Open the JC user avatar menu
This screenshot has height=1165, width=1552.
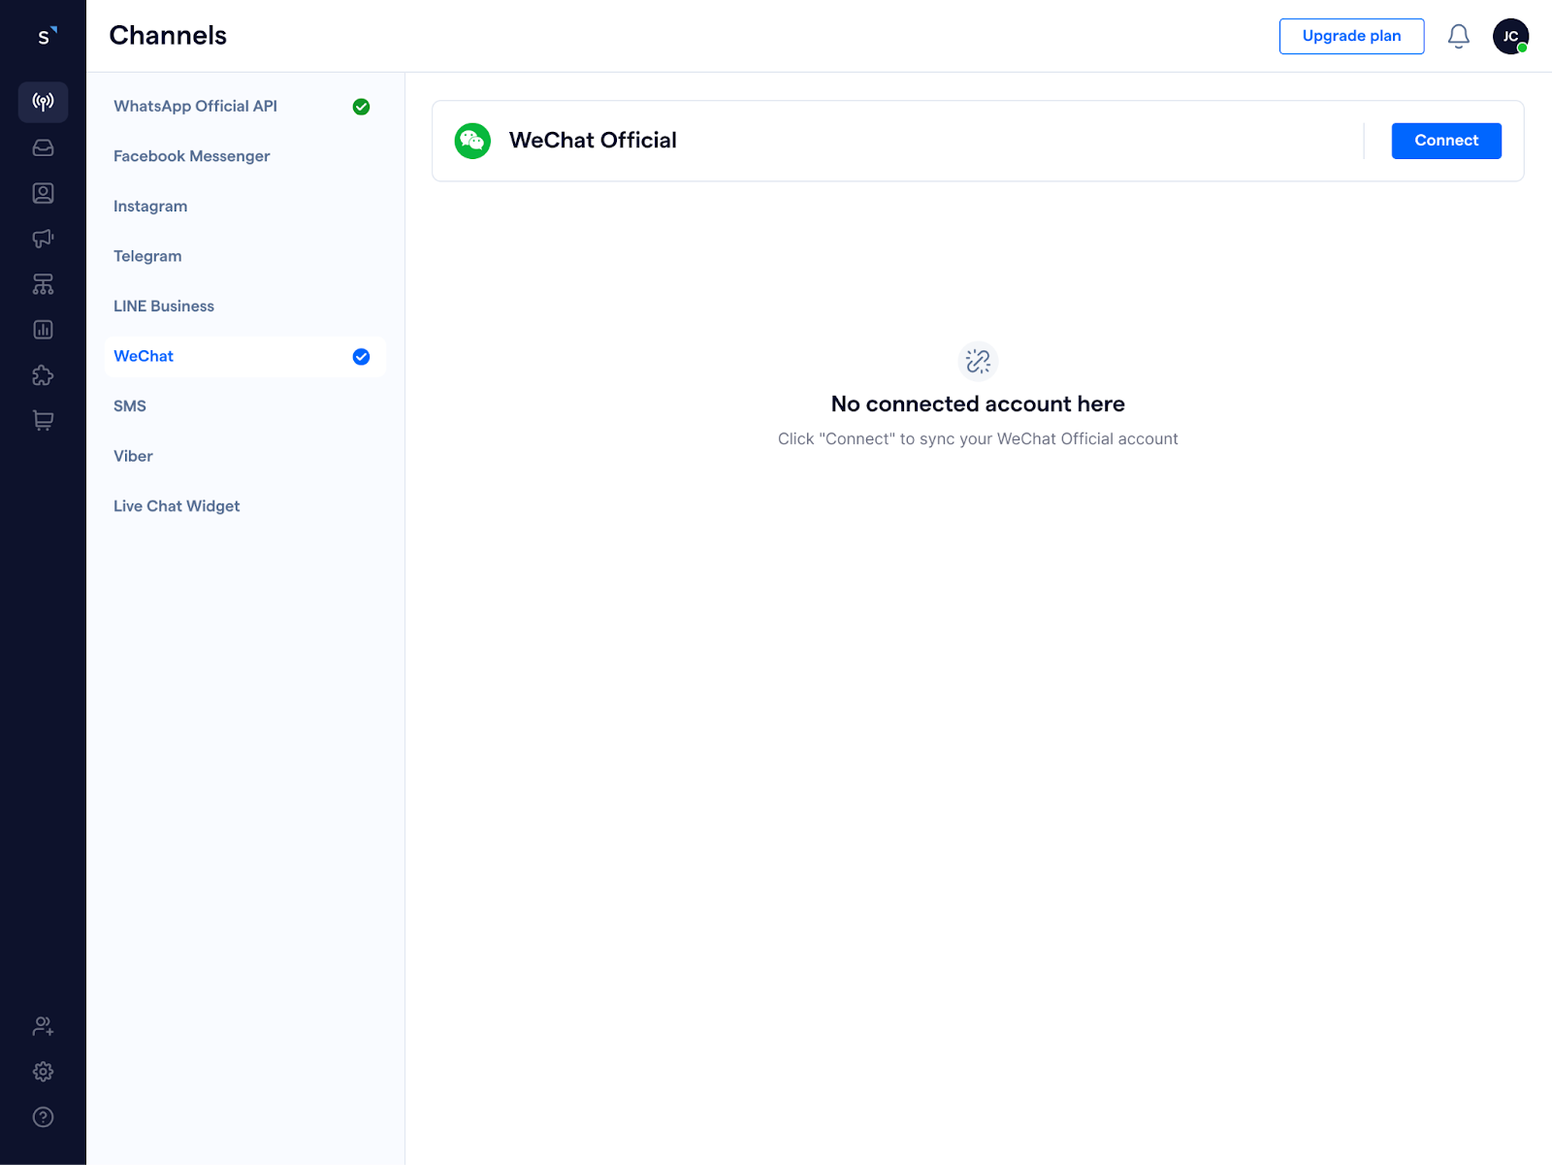click(1510, 36)
